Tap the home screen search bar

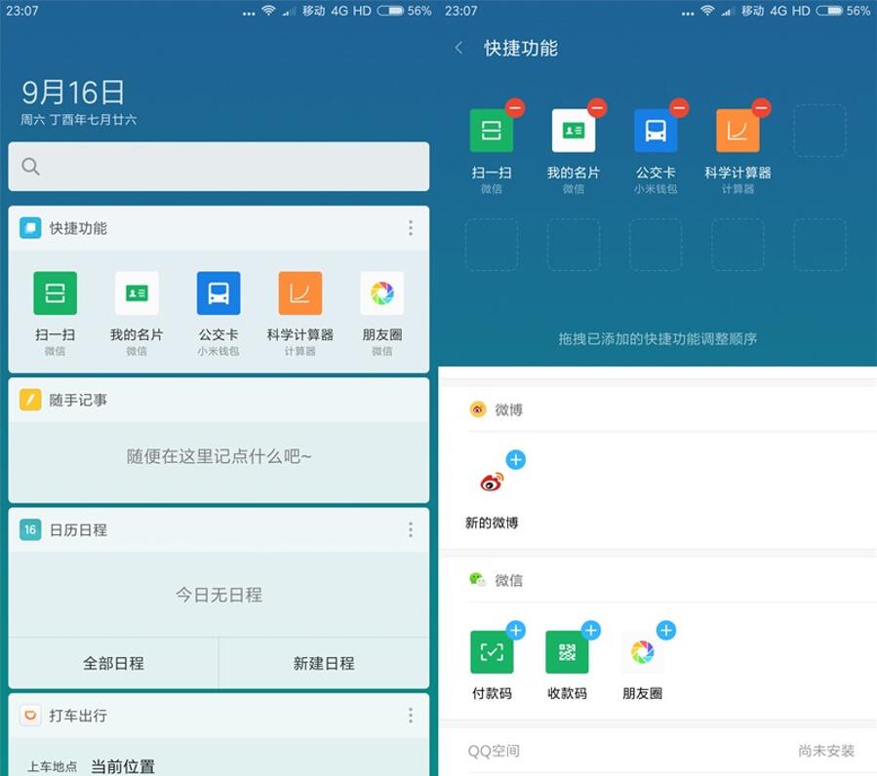click(x=219, y=167)
